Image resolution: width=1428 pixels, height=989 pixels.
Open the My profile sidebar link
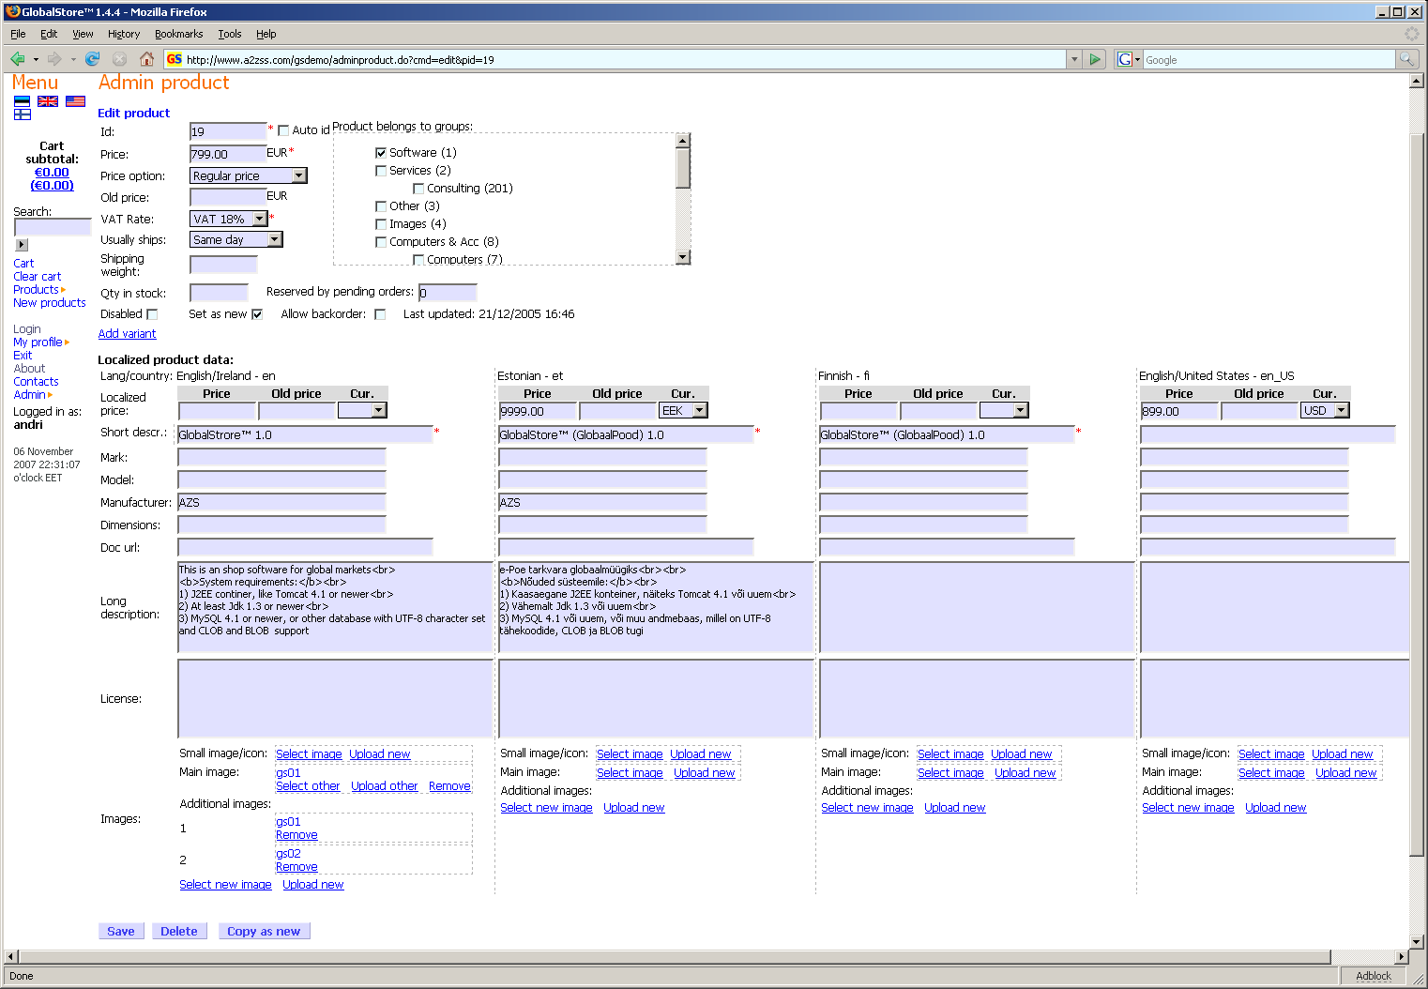coord(38,342)
